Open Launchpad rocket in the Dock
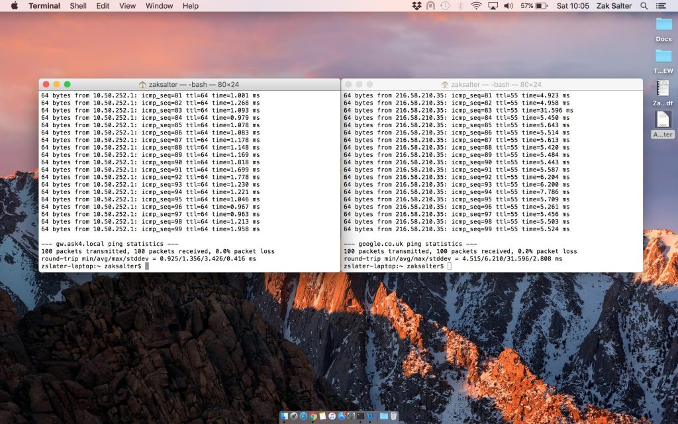678x424 pixels. [294, 416]
